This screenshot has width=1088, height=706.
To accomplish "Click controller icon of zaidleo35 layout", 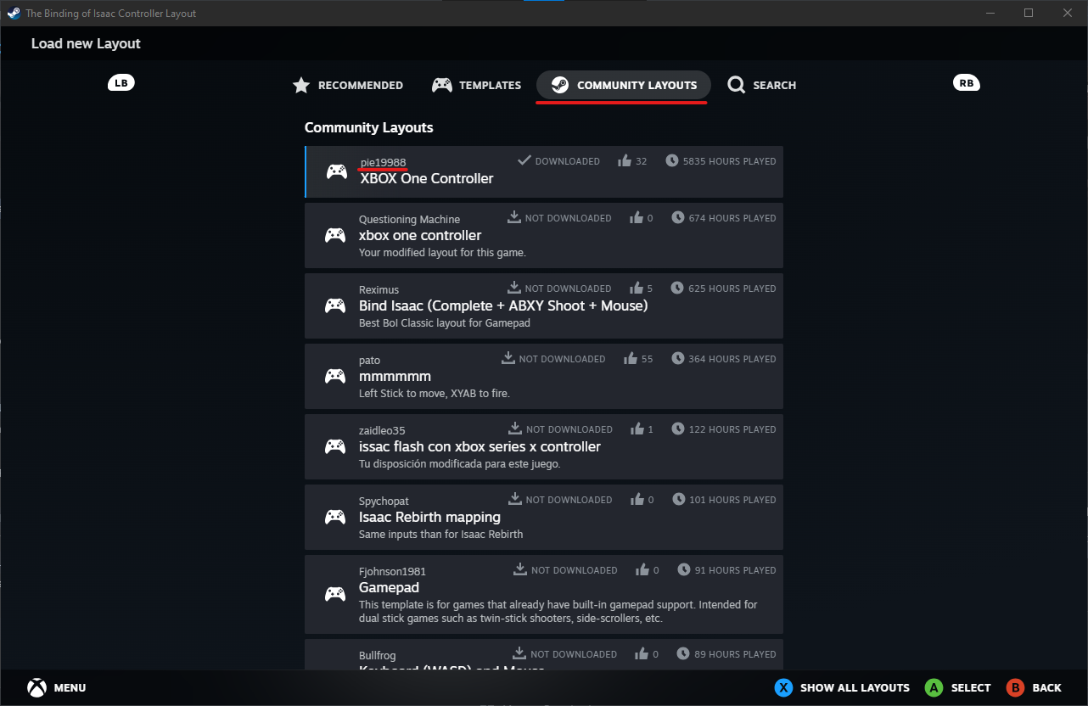I will point(335,447).
